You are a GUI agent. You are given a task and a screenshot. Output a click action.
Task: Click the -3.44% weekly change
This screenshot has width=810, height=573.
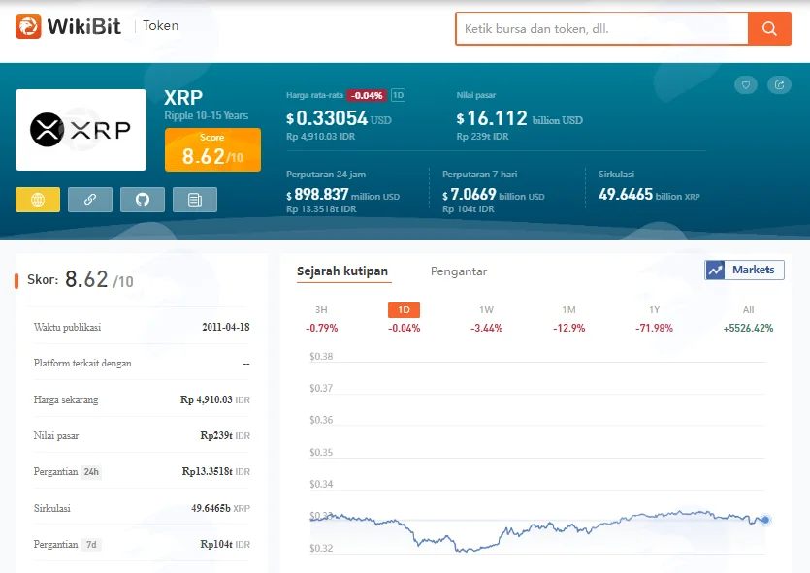click(487, 329)
